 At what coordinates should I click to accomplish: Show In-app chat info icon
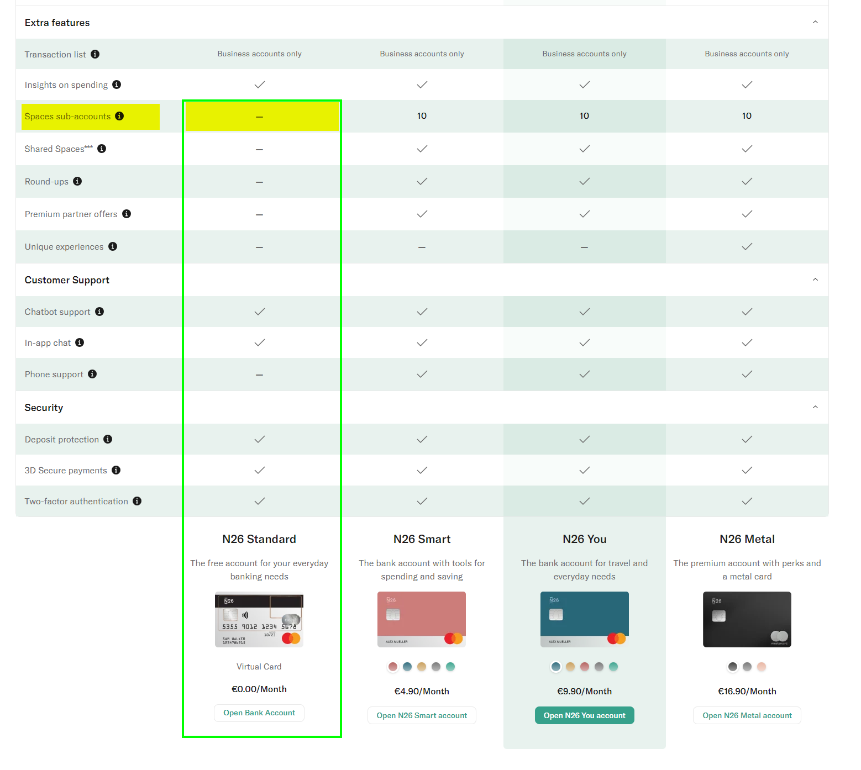80,342
